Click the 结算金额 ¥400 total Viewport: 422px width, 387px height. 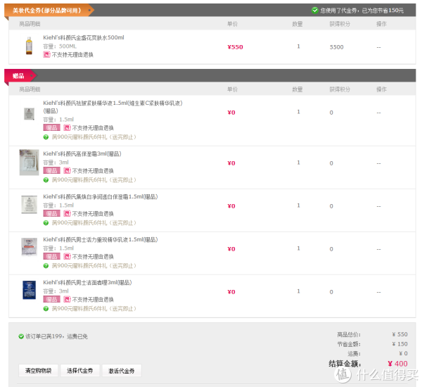(397, 364)
